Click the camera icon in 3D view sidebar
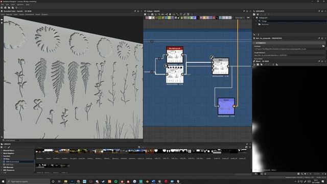 (x=2, y=19)
